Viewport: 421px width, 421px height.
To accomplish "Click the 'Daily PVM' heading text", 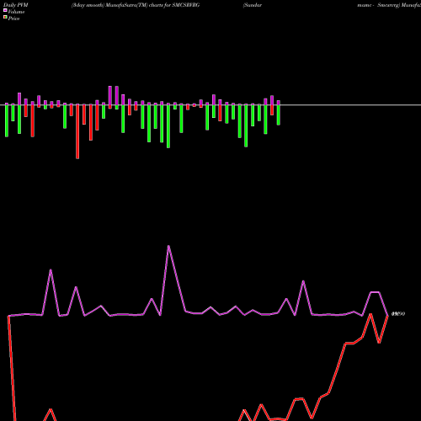I will [16, 5].
